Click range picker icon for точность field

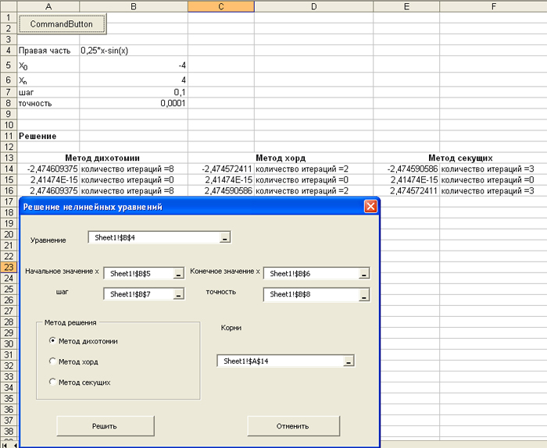[x=363, y=295]
